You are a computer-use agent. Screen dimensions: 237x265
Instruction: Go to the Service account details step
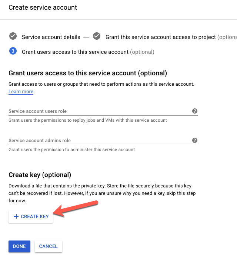pos(51,37)
